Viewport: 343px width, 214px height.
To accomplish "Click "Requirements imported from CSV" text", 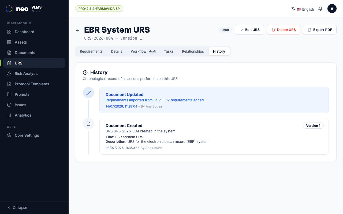I will point(133,100).
